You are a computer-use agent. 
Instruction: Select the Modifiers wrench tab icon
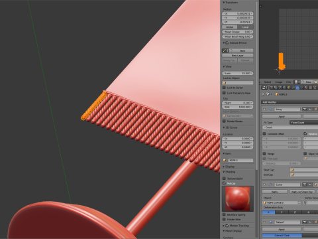coord(297,88)
